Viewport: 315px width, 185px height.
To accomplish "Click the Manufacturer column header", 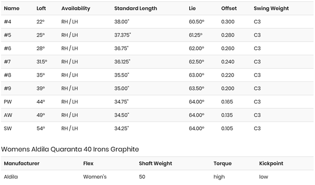I will click(x=21, y=164).
